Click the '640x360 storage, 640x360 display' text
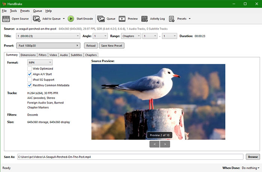This screenshot has height=172, width=262. pos(49,122)
